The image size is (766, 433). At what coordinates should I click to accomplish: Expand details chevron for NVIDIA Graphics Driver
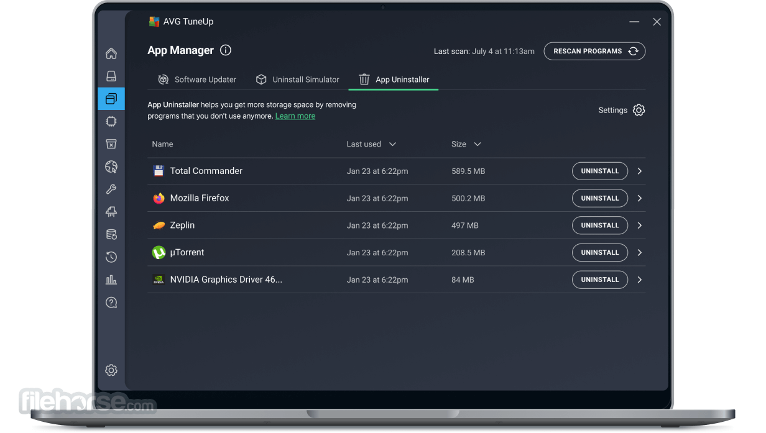tap(640, 280)
